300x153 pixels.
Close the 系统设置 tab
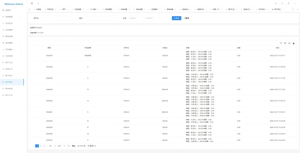click(144, 9)
